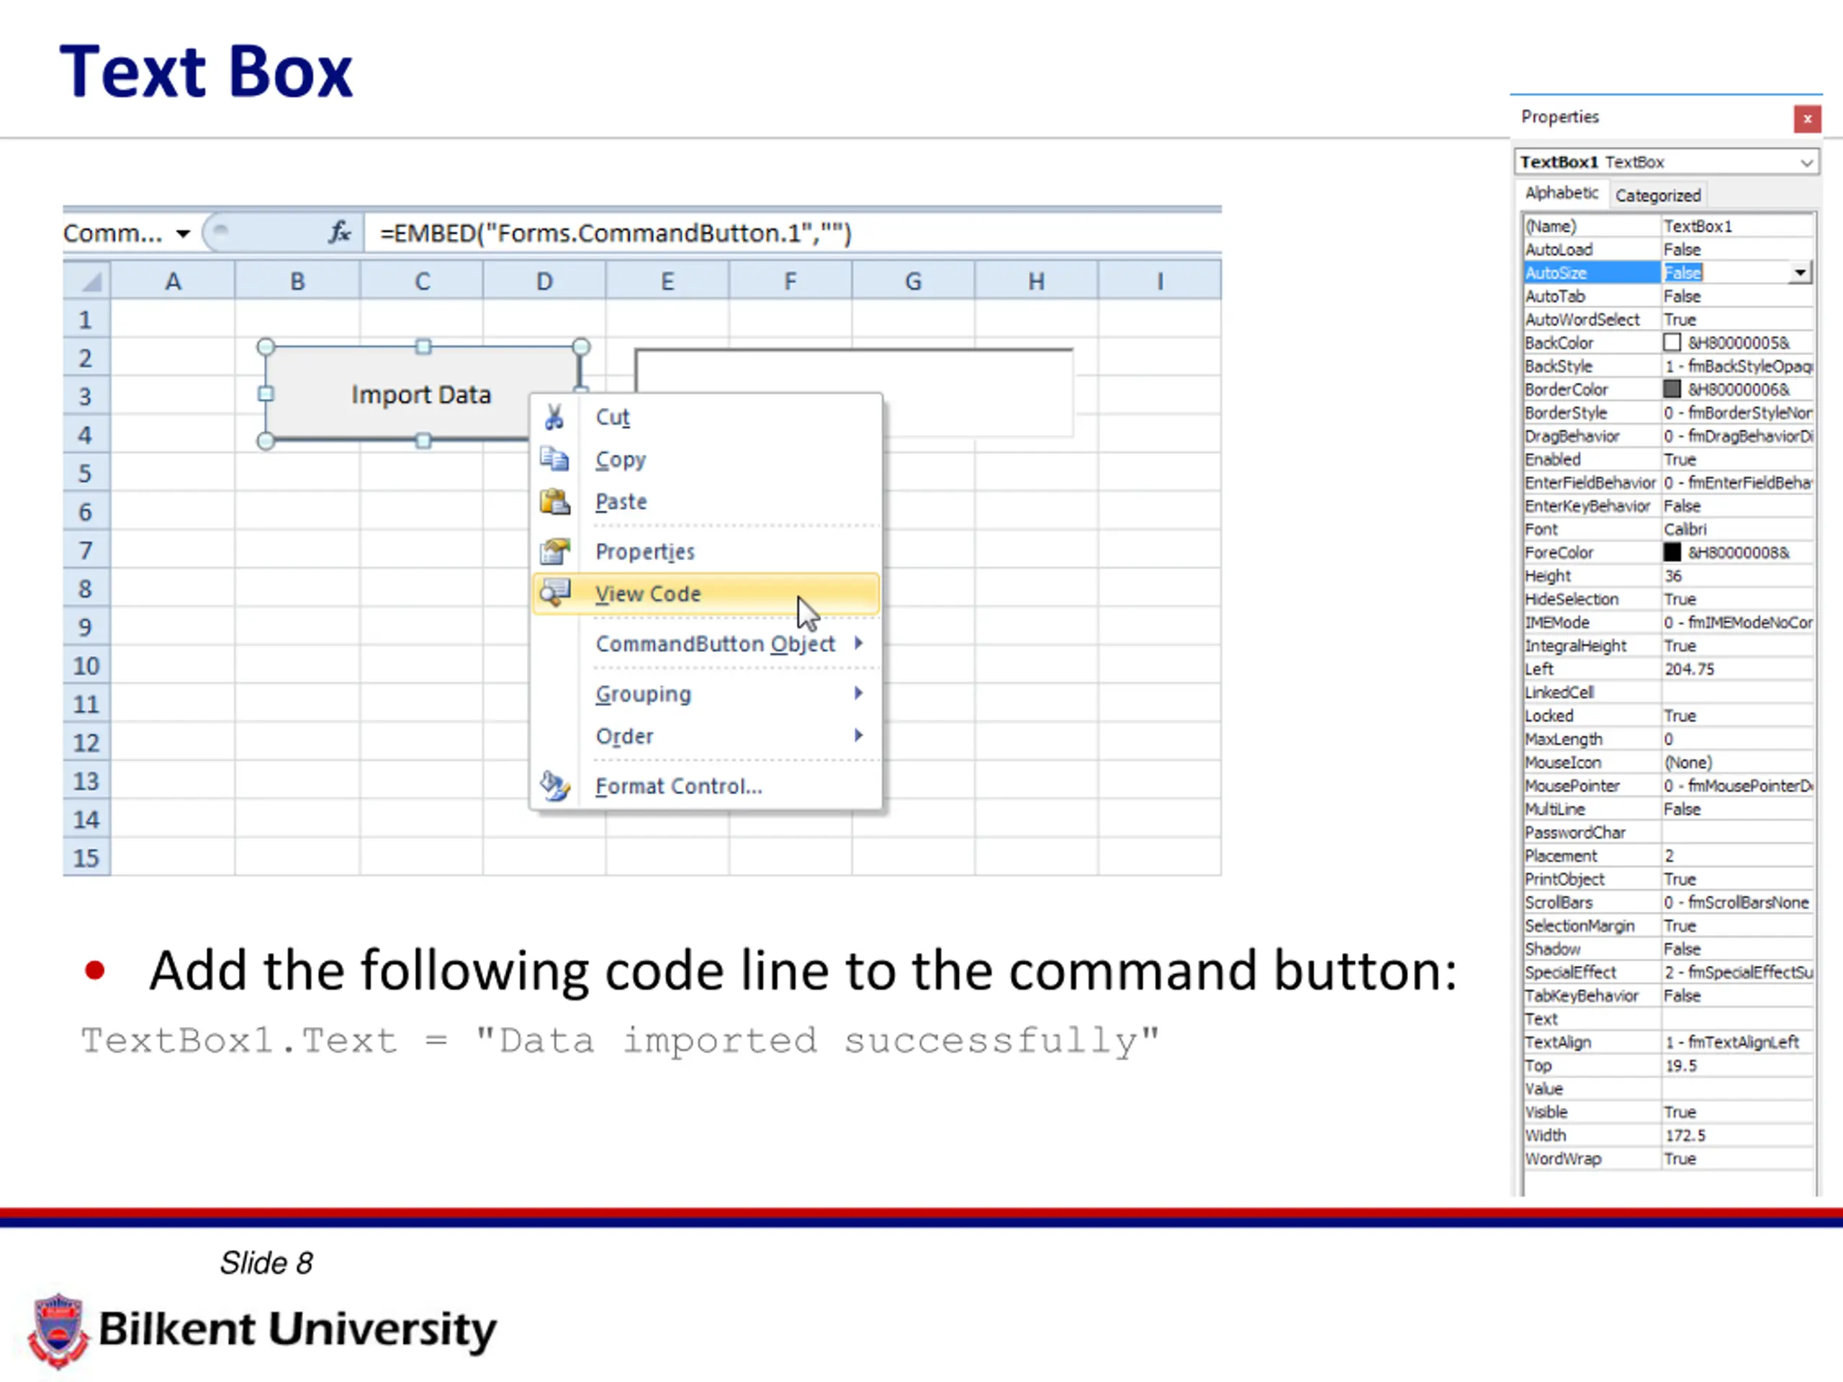Click the BorderStyle property row

pyautogui.click(x=1669, y=412)
